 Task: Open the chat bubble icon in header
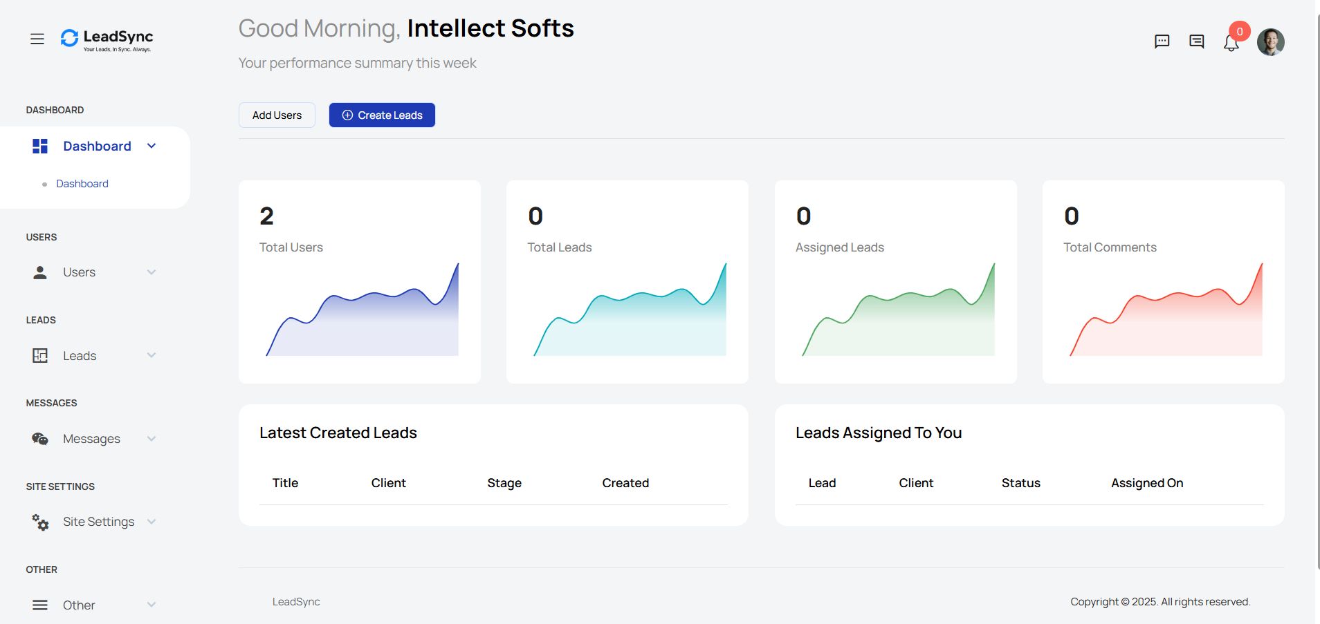pos(1162,41)
